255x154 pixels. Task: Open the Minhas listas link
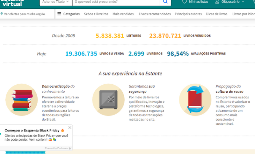(x=198, y=2)
